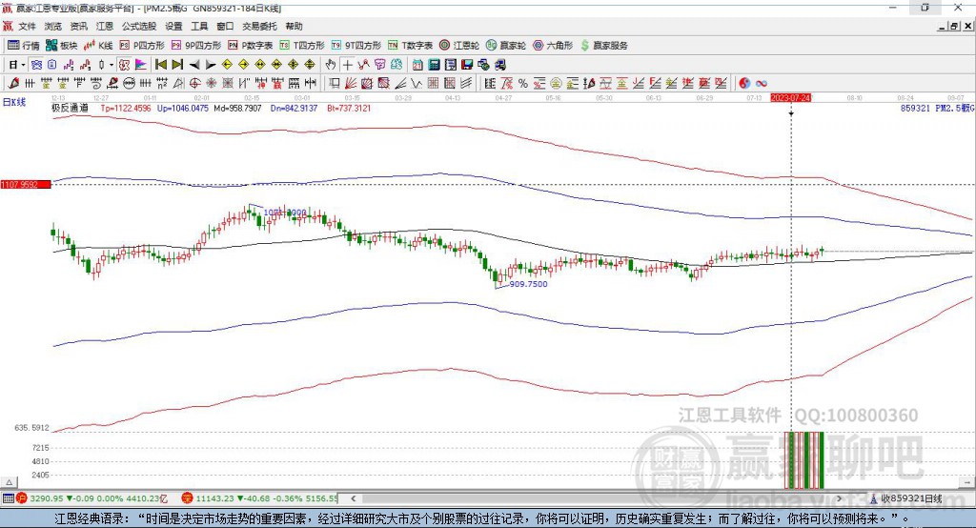The image size is (976, 528).
Task: Click the floppy disk save icon
Action: pyautogui.click(x=467, y=65)
